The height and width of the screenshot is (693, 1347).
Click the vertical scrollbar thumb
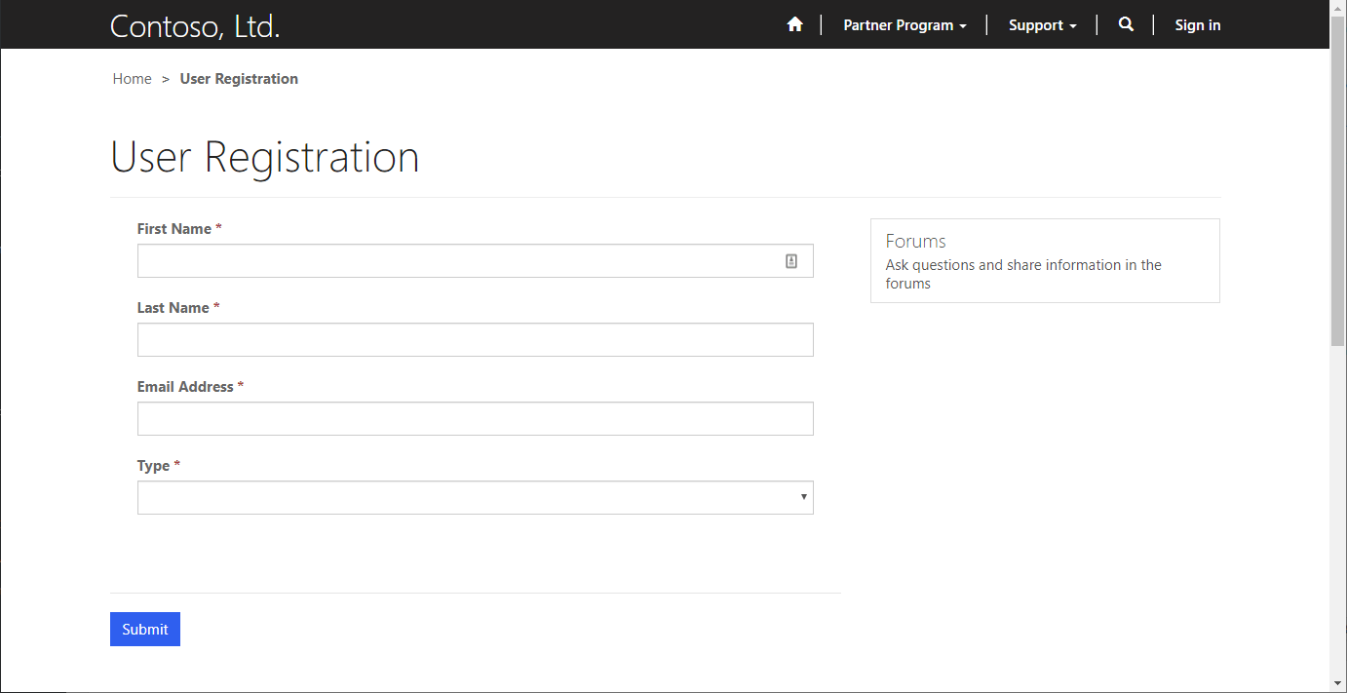(1338, 181)
